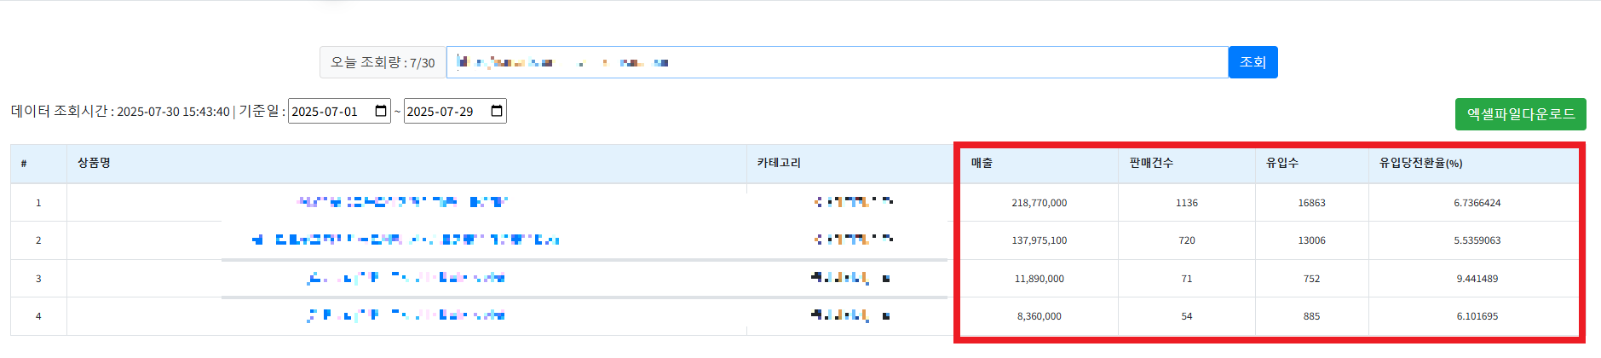Click the 판매건수 column header
Image resolution: width=1601 pixels, height=358 pixels.
point(1151,163)
